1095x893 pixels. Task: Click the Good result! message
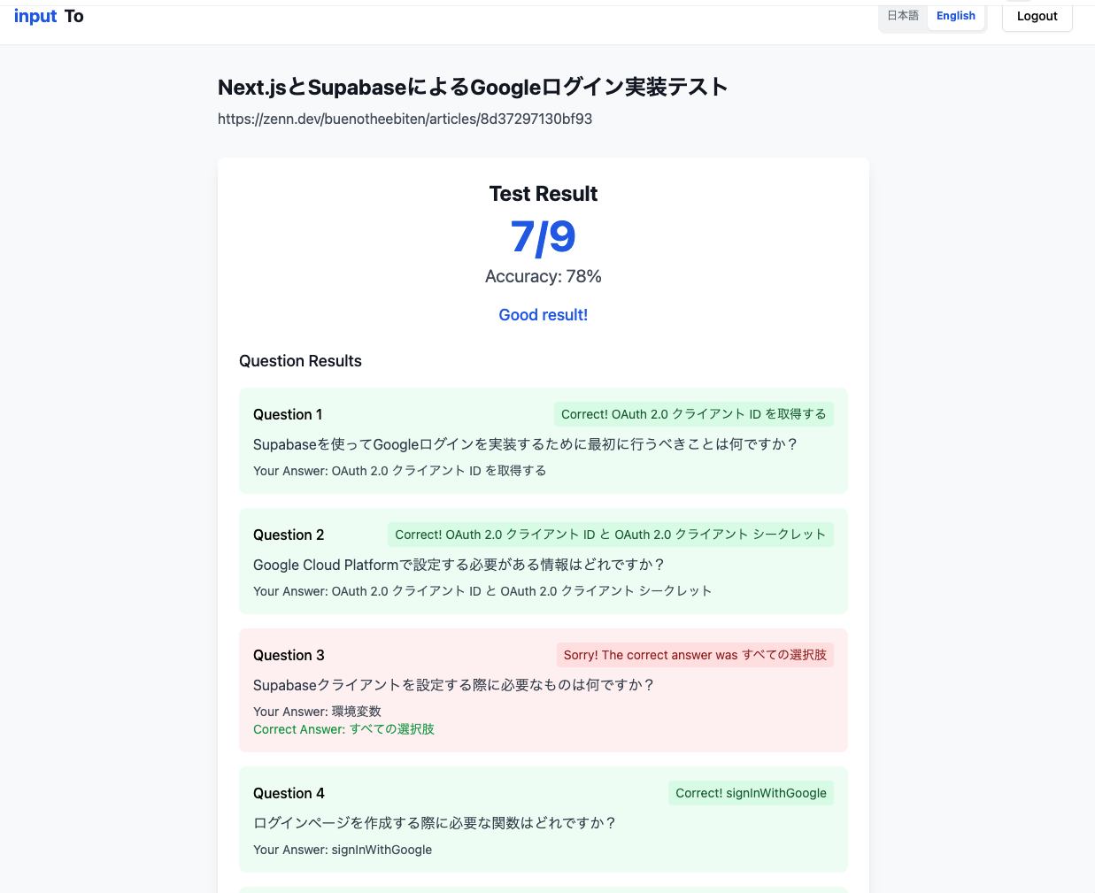click(x=544, y=315)
